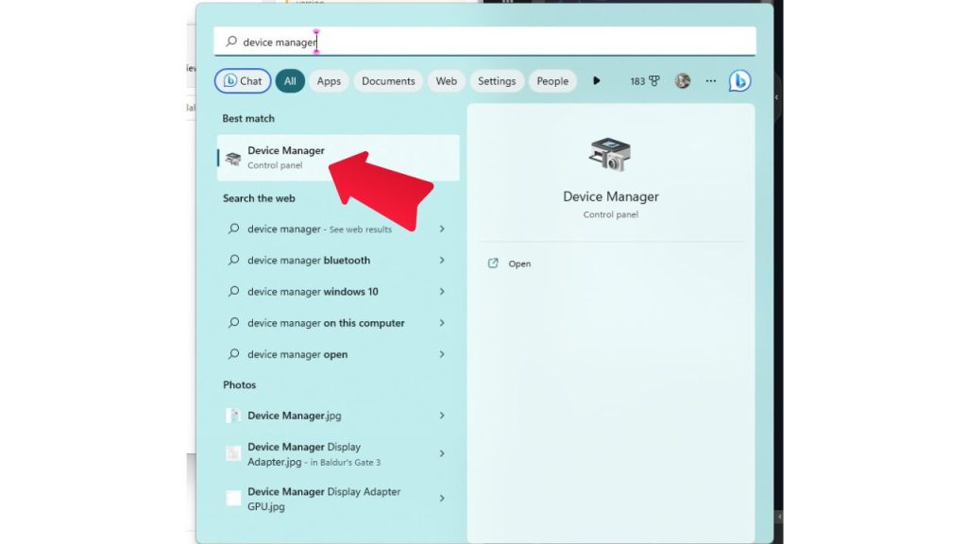Select the People filter tab
This screenshot has height=544, width=967.
551,81
